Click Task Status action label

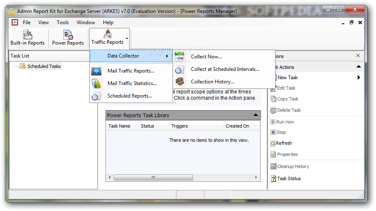289,178
